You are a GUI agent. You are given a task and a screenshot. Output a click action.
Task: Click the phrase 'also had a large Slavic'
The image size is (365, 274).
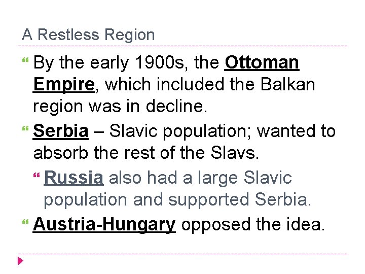point(200,178)
